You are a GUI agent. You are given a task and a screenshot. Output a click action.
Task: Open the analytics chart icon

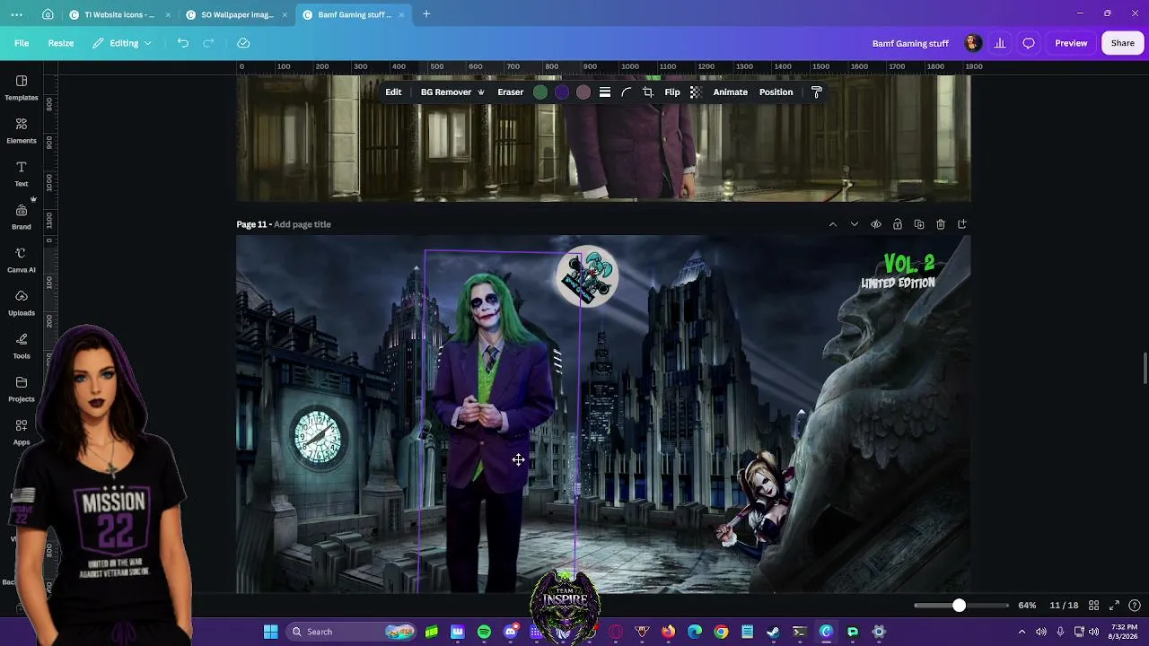[x=1000, y=43]
